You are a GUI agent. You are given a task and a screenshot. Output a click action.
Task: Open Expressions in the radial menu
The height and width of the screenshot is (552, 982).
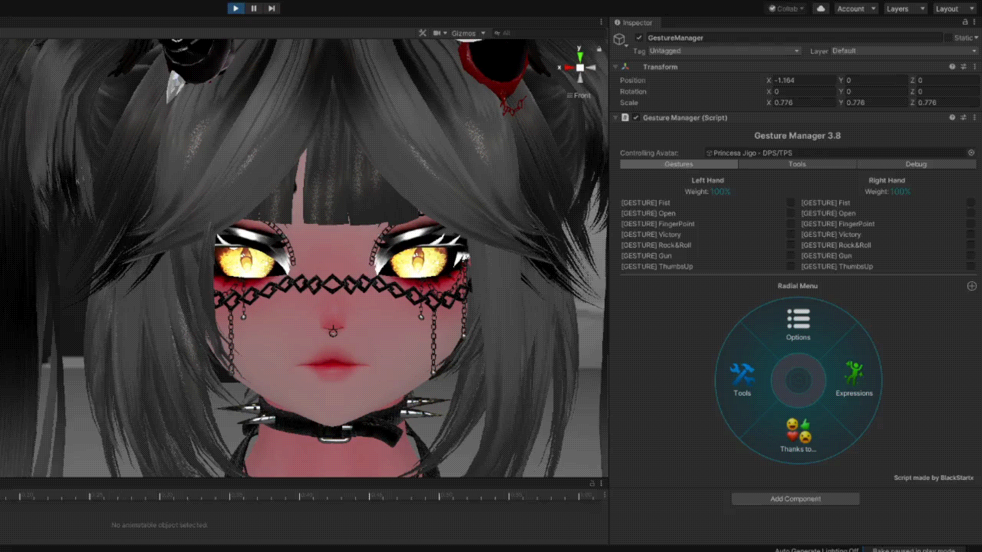(854, 380)
